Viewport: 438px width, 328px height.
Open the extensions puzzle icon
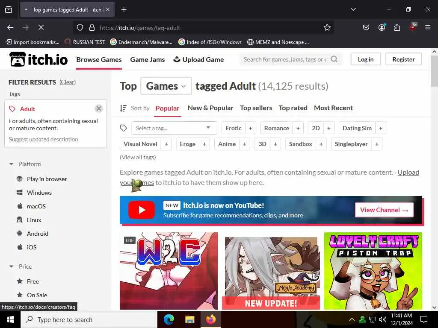point(397,27)
